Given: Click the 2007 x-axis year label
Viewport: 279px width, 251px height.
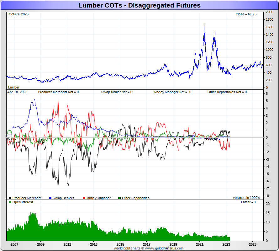Looking at the screenshot, I should pyautogui.click(x=14, y=244).
